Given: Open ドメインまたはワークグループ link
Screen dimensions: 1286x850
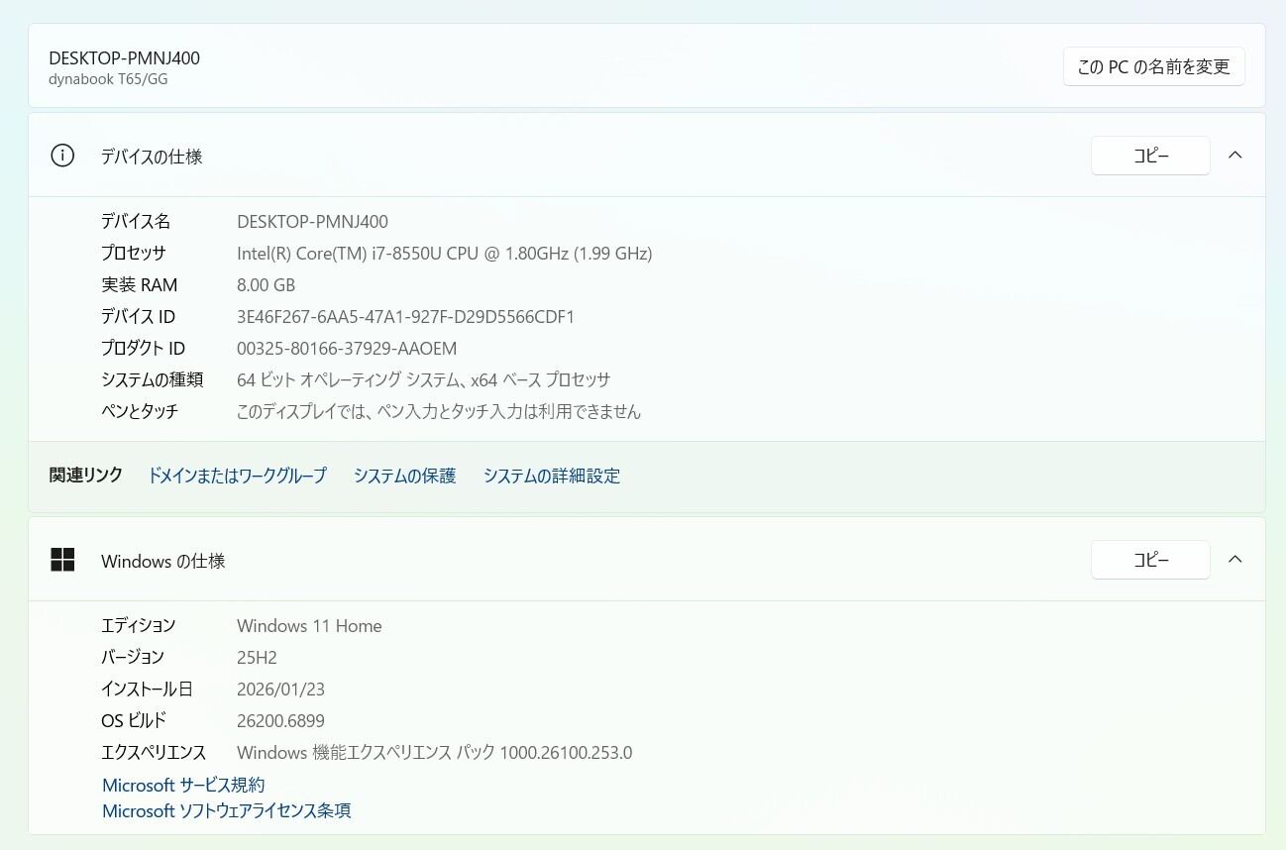Looking at the screenshot, I should pos(237,476).
